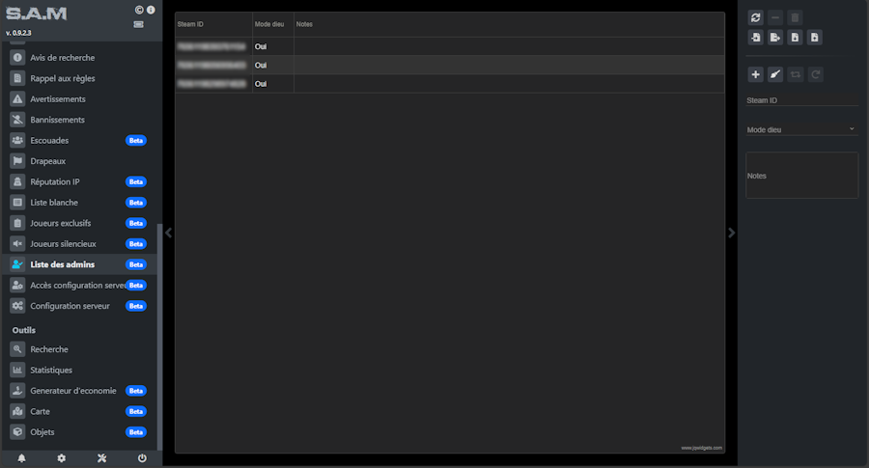
Task: Go to Configuration serveur menu item
Action: tap(70, 306)
